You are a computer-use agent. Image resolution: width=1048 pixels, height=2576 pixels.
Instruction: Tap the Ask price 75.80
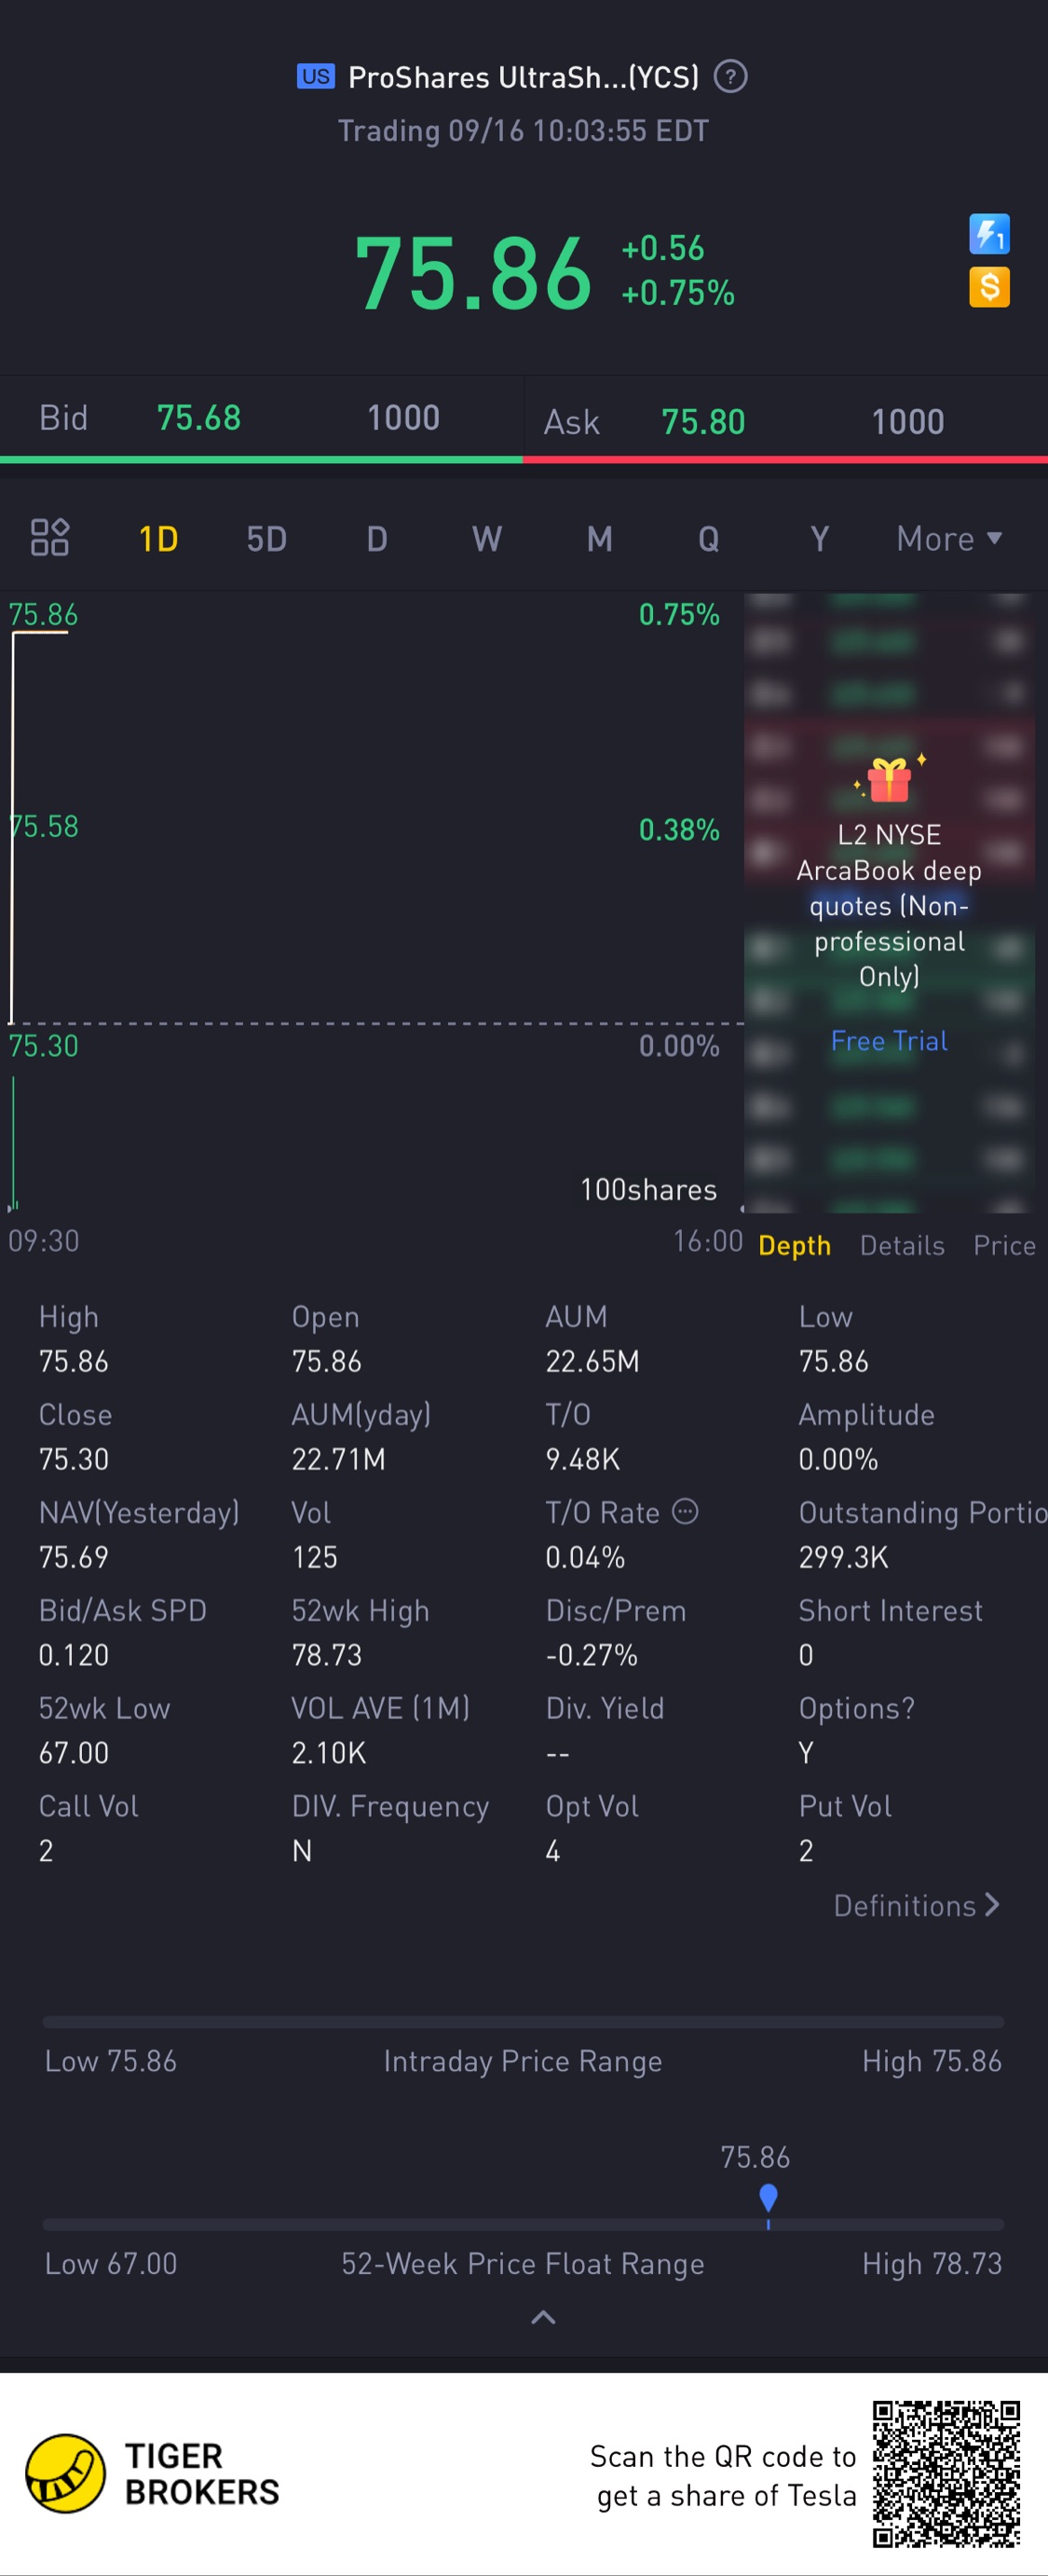click(703, 422)
